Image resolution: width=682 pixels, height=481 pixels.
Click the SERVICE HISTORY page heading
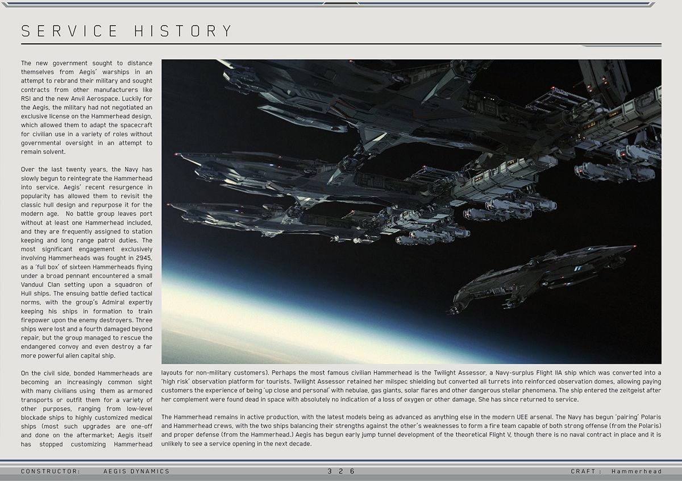[127, 31]
